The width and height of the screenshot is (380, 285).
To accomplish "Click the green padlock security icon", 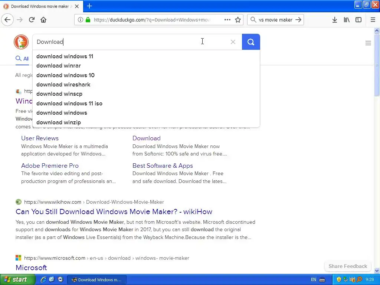I will tap(88, 20).
